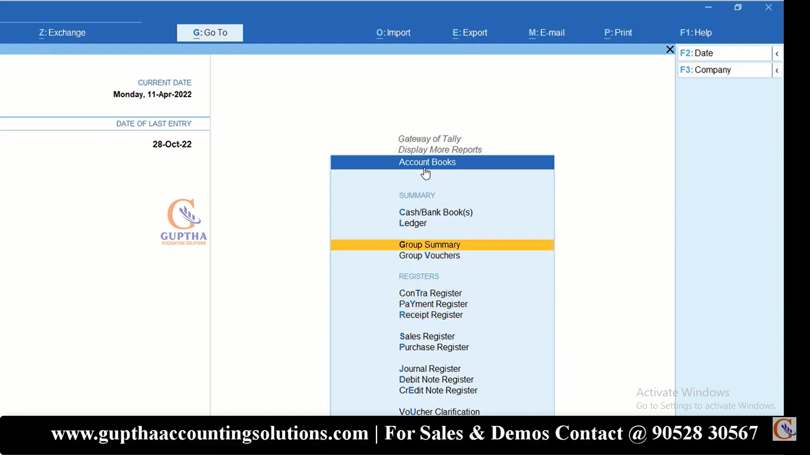Open the Go To menu
Viewport: 810px width, 455px height.
pos(210,33)
